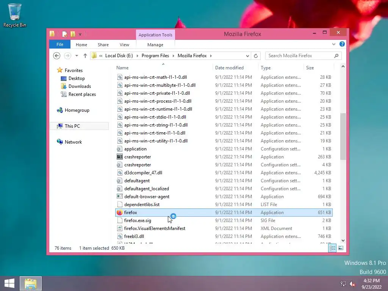Open the View ribbon tab
388x291 pixels.
(x=124, y=45)
